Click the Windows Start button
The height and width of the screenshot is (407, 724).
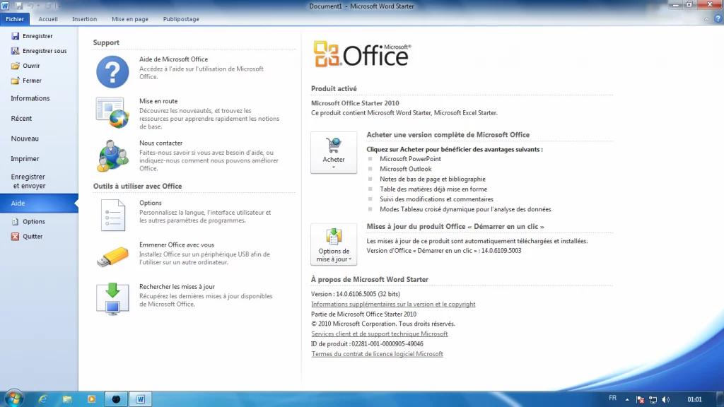click(14, 399)
